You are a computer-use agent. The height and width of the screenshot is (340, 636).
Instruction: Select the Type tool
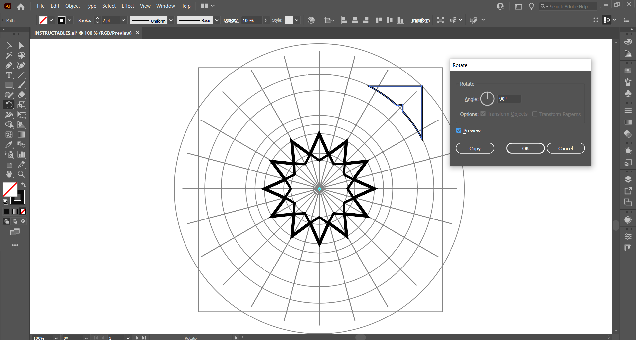click(9, 75)
